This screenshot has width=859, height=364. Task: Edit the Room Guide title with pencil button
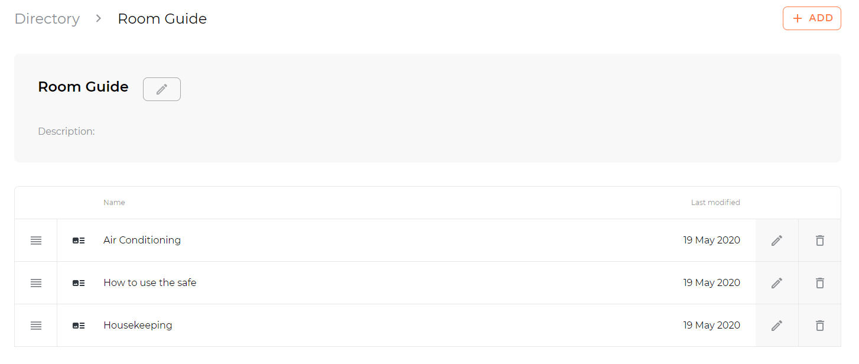[x=162, y=89]
